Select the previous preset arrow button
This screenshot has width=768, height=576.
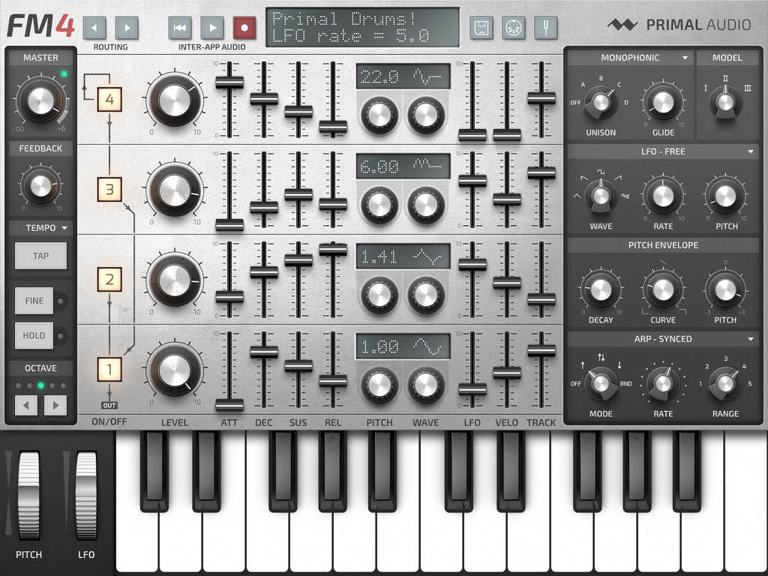pos(94,28)
